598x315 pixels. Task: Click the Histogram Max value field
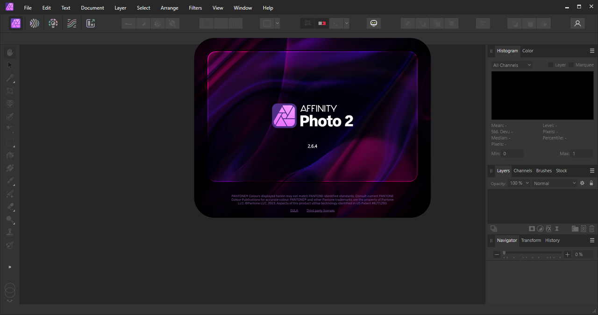[582, 154]
